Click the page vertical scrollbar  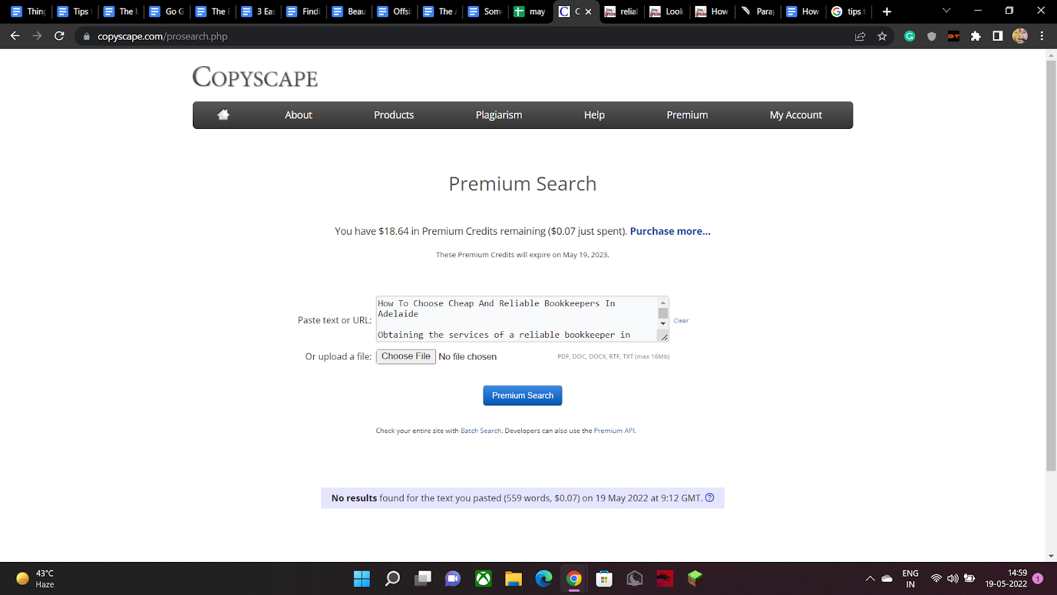pos(1051,266)
